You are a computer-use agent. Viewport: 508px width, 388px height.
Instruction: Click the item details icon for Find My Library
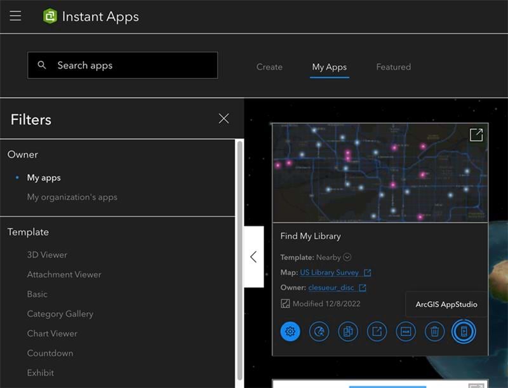(x=406, y=331)
